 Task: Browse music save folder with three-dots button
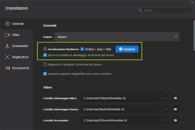click(x=165, y=109)
